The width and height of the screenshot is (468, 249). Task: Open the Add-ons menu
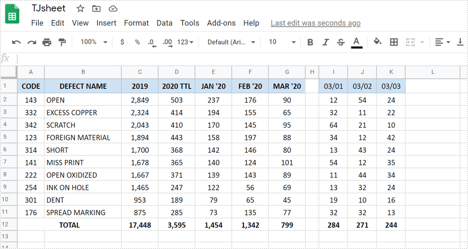(221, 23)
